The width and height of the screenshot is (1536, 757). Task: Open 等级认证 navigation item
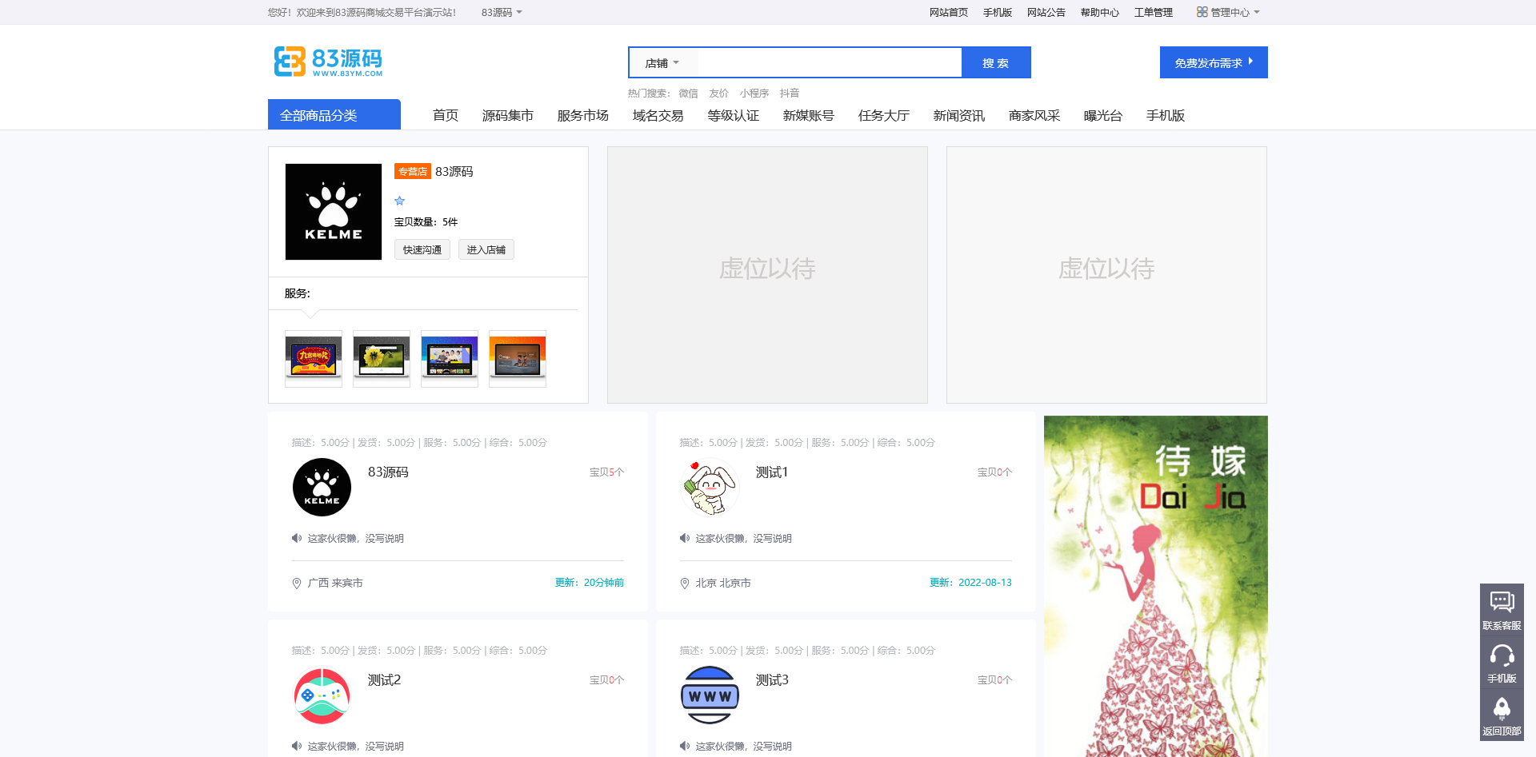tap(734, 115)
